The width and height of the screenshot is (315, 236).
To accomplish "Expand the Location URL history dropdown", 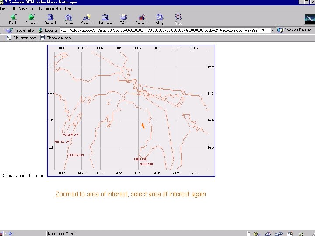I will pyautogui.click(x=273, y=31).
